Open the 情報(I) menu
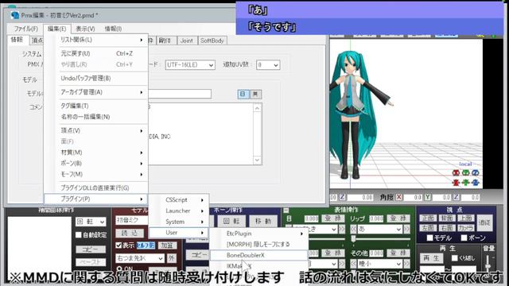509x286 pixels. pyautogui.click(x=113, y=29)
